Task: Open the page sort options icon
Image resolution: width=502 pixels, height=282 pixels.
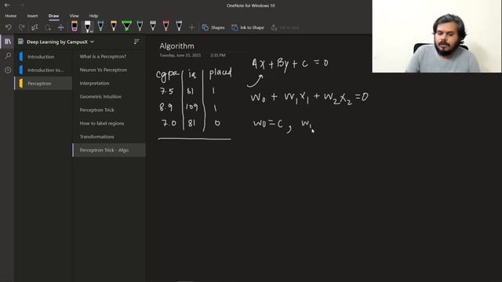Action: (x=136, y=42)
